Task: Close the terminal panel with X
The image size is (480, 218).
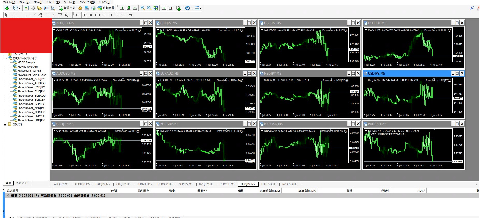Action: pyautogui.click(x=3, y=190)
